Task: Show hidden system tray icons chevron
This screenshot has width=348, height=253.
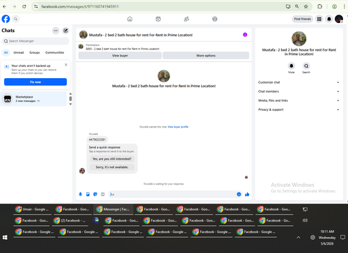Action: click(299, 238)
